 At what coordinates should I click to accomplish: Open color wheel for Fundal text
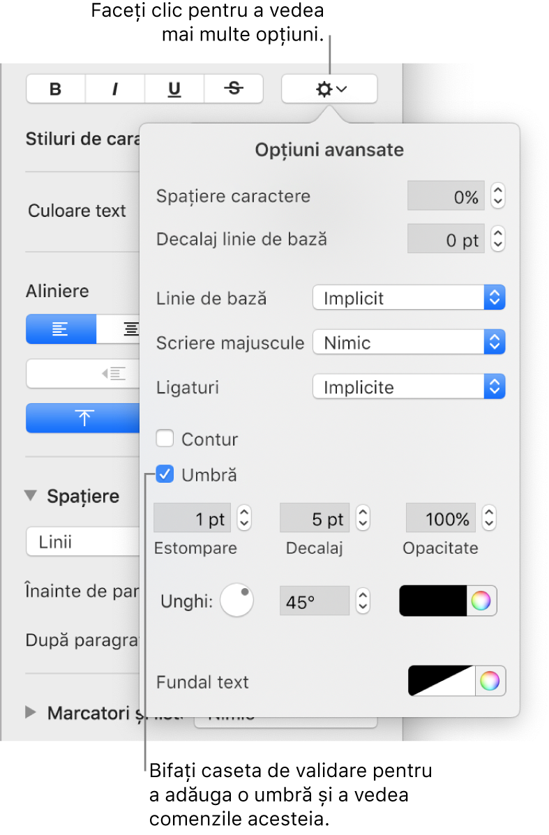click(x=490, y=682)
